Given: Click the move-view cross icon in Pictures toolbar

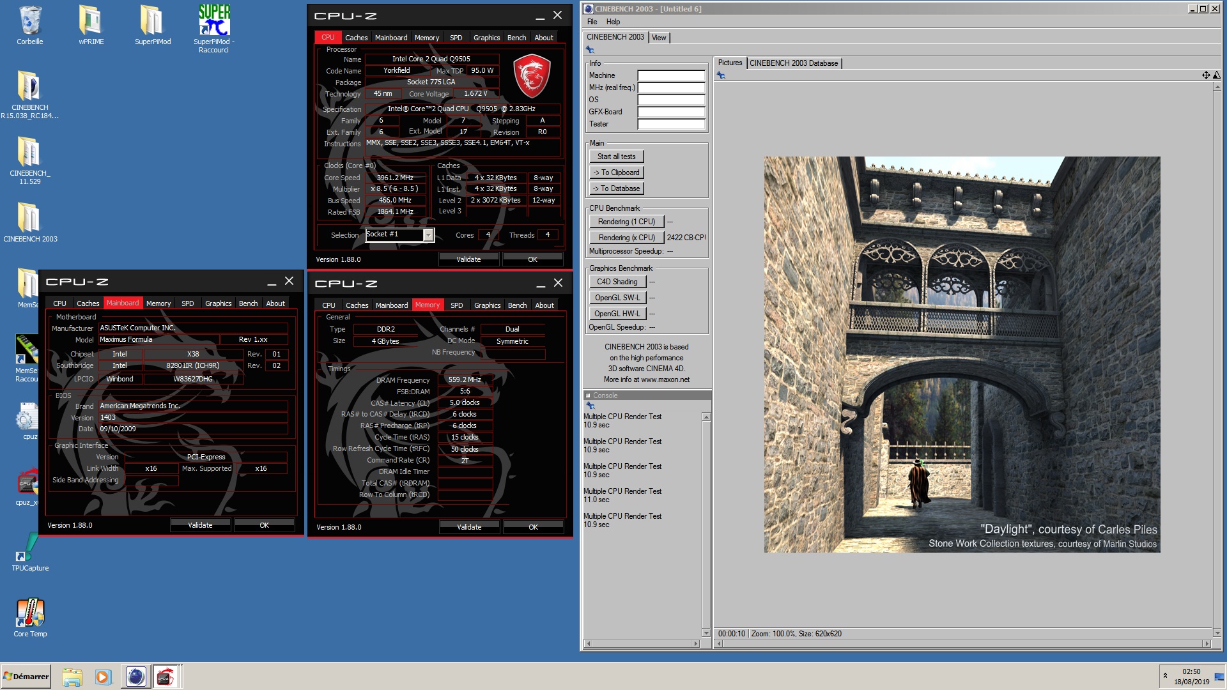Looking at the screenshot, I should [x=1206, y=75].
